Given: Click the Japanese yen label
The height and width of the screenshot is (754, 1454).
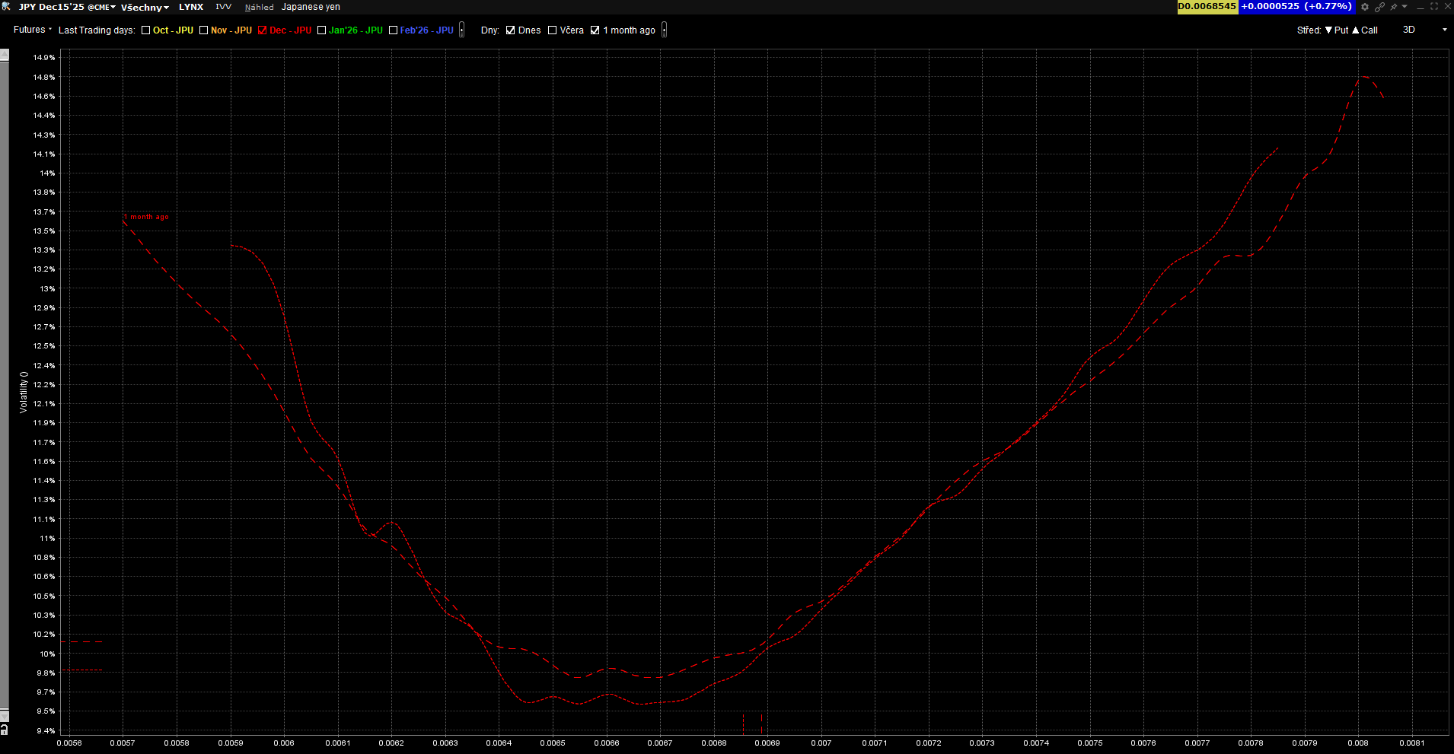Looking at the screenshot, I should point(311,7).
